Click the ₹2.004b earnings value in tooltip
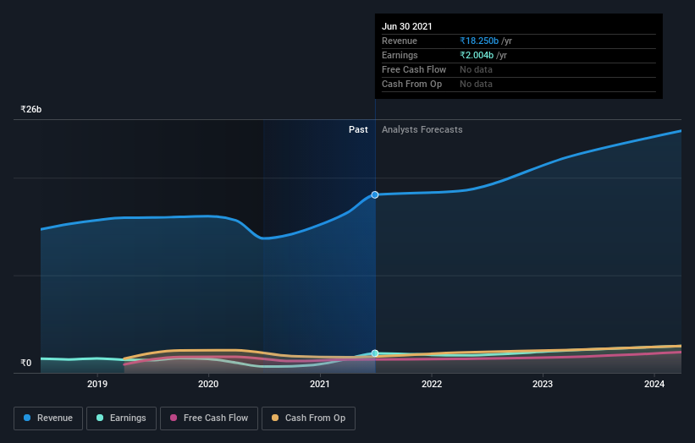The image size is (695, 443). click(477, 55)
